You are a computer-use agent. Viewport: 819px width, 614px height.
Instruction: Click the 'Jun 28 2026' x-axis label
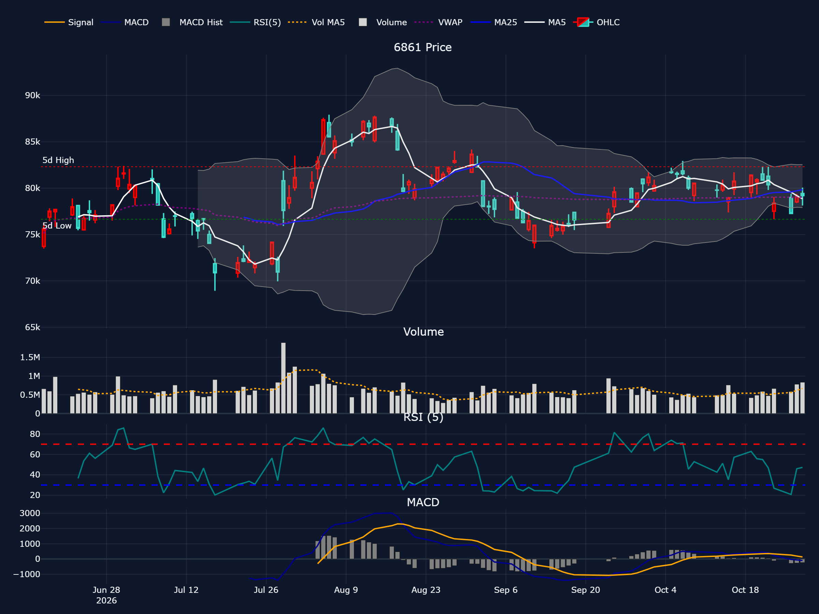106,595
